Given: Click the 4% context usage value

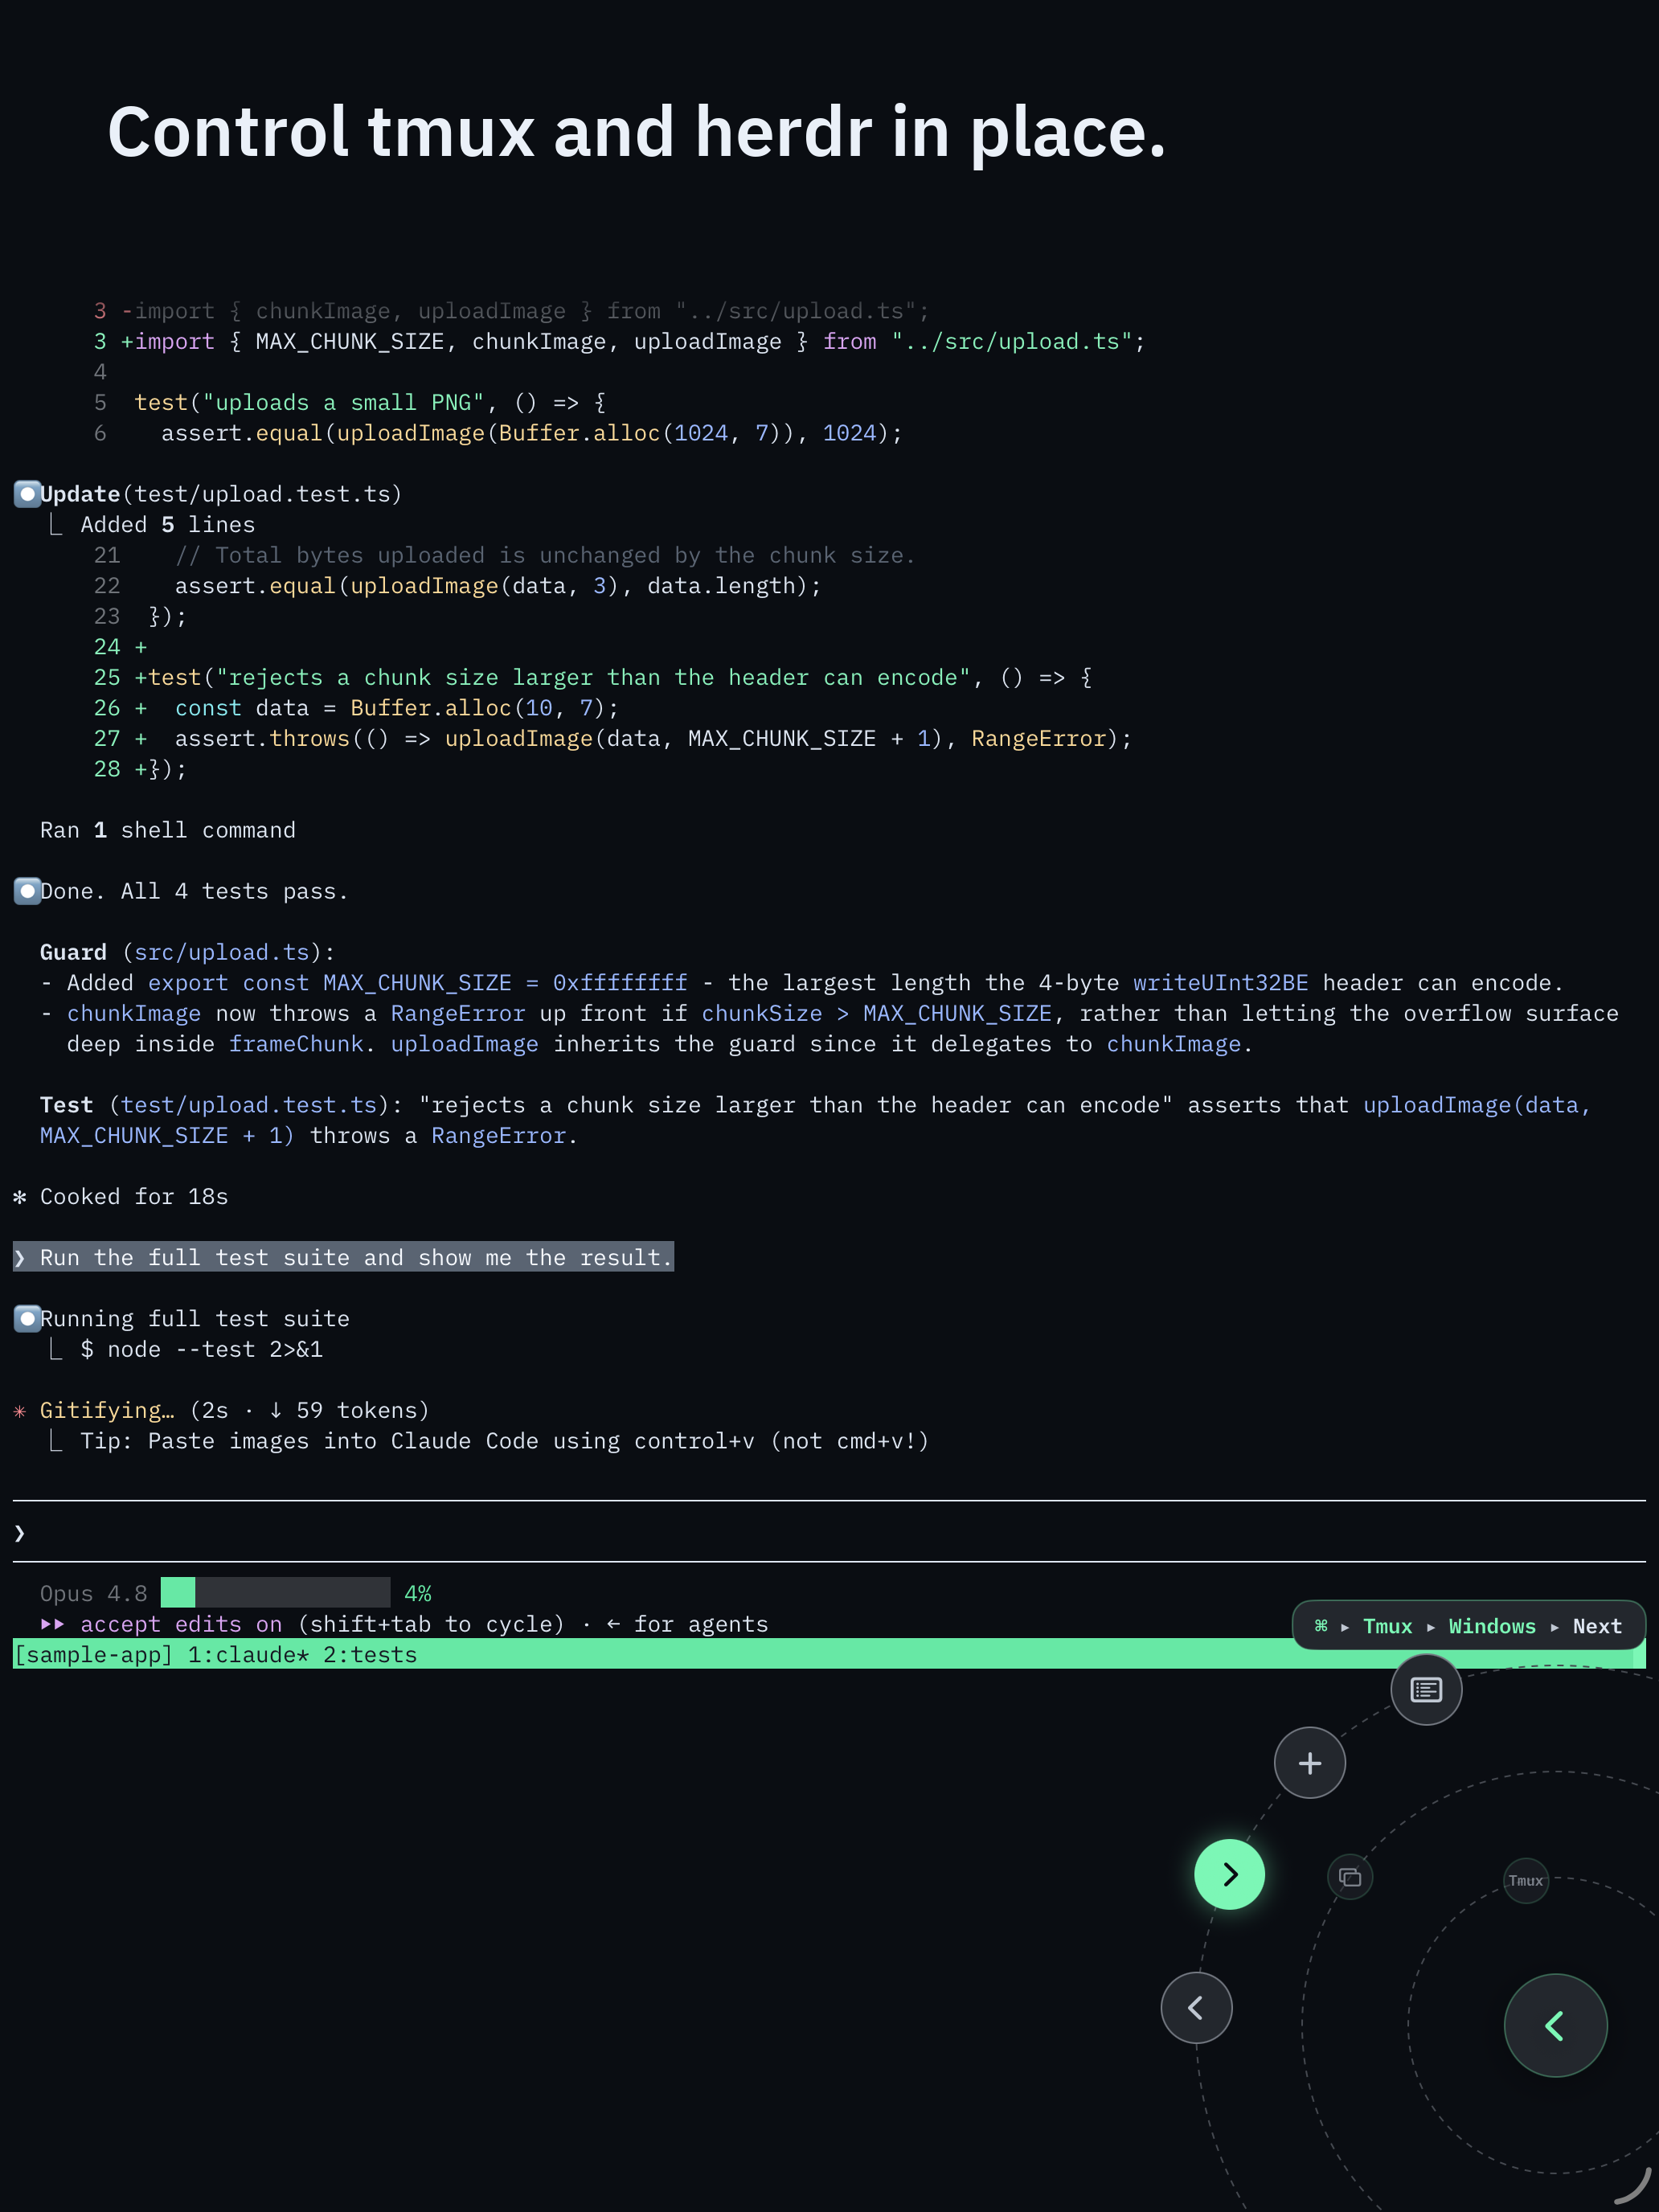Looking at the screenshot, I should 418,1593.
